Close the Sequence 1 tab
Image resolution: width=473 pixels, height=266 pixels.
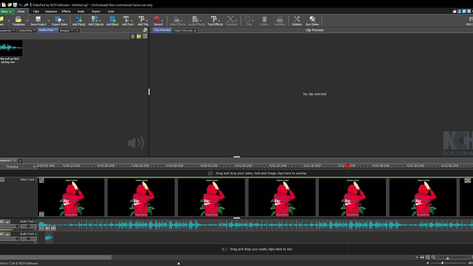coord(14,161)
